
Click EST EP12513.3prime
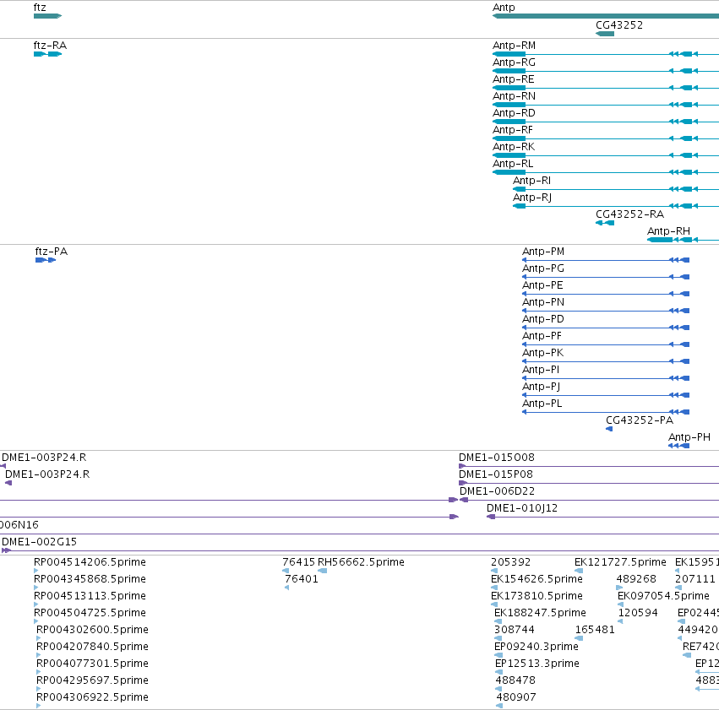(x=537, y=664)
